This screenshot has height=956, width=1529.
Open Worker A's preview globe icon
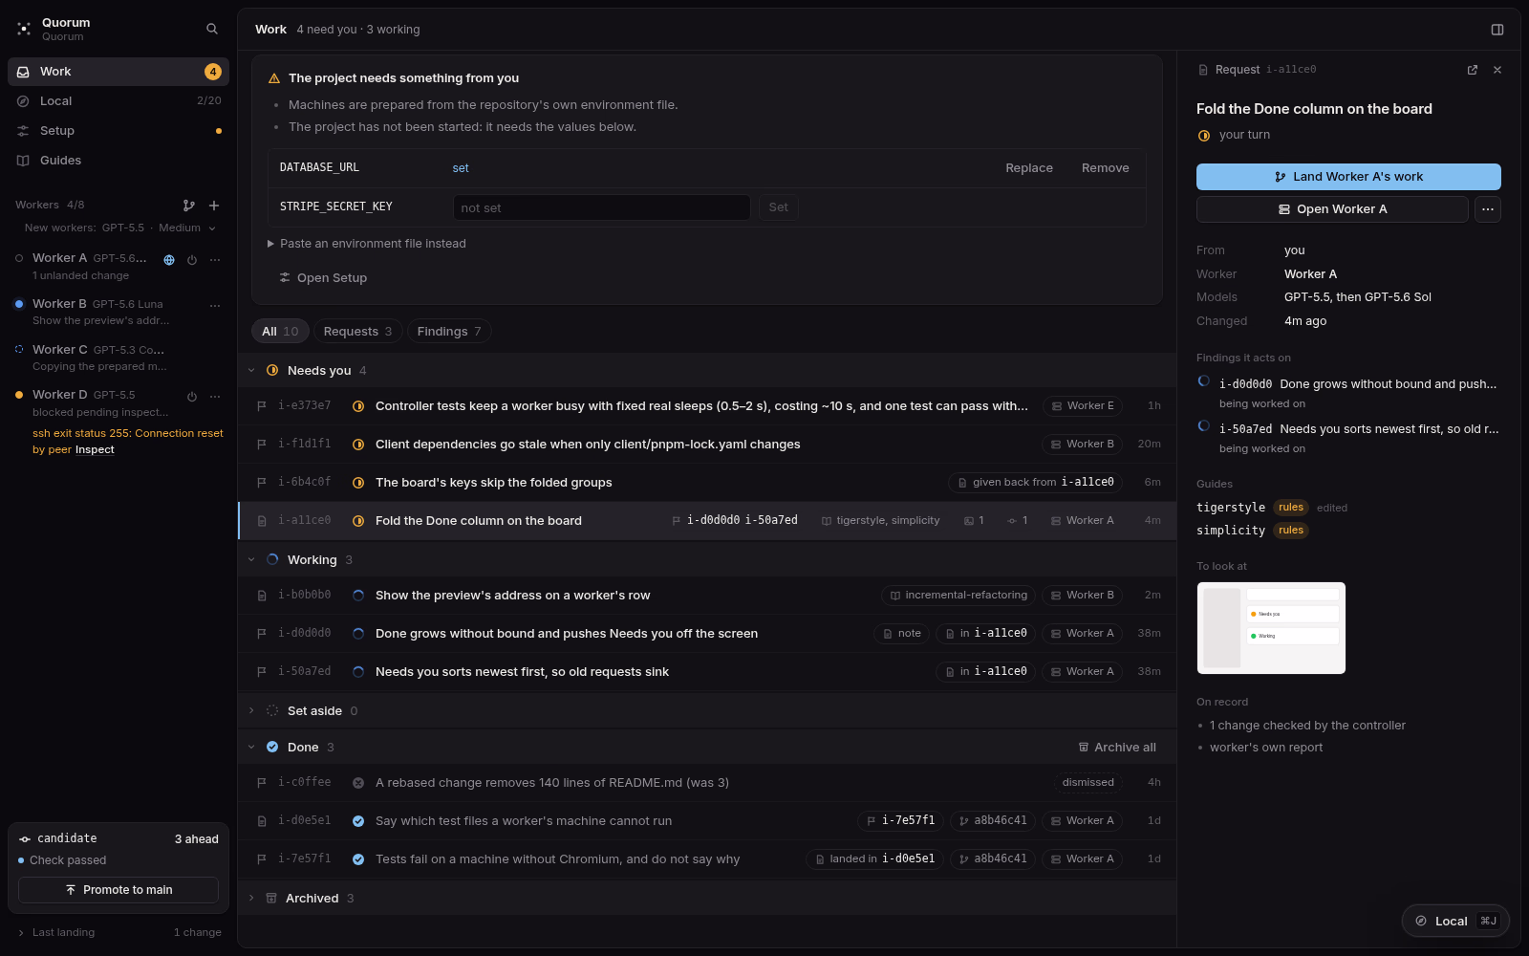[x=169, y=259]
